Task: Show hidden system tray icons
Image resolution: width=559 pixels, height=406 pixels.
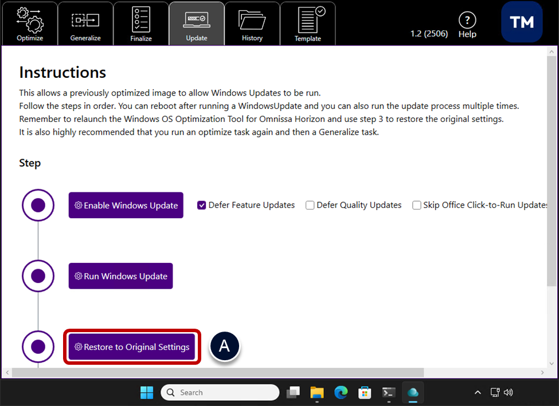Action: [x=478, y=392]
